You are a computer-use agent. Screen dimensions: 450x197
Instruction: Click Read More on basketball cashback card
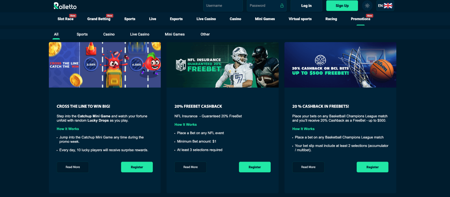click(x=308, y=167)
